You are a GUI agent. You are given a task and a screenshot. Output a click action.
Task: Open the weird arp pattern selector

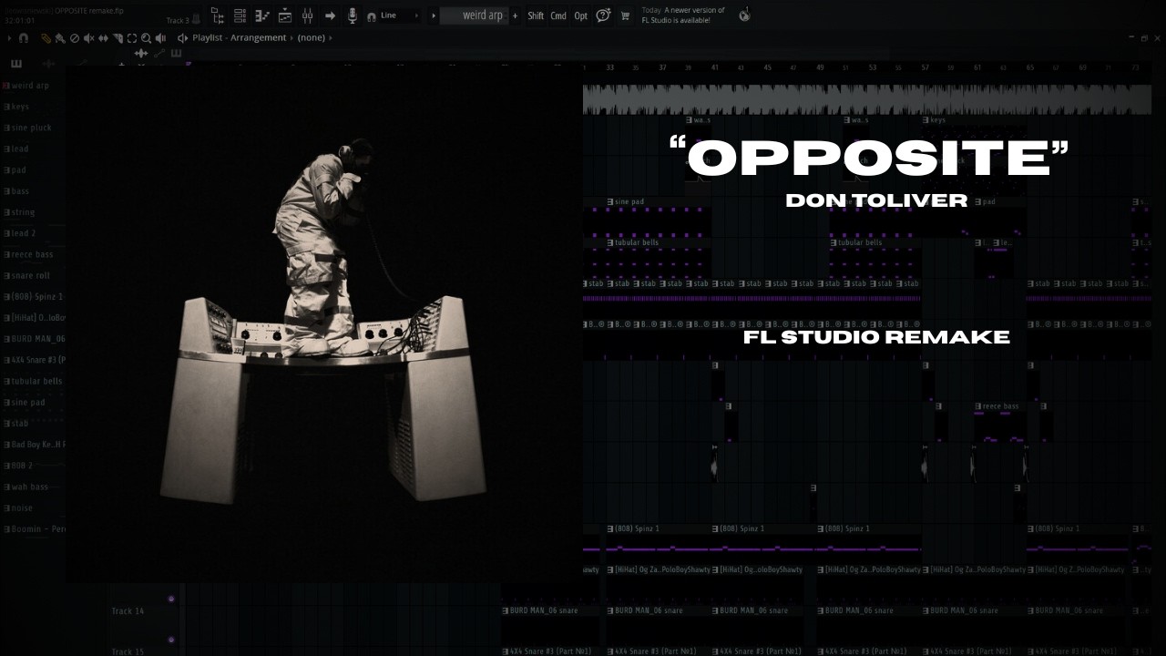475,15
